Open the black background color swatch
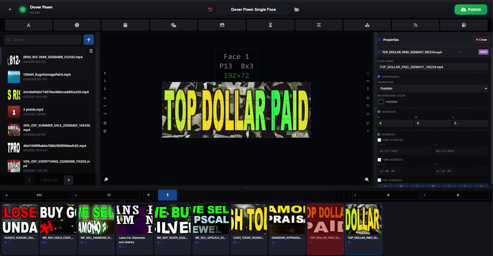The width and height of the screenshot is (493, 256). 381,102
